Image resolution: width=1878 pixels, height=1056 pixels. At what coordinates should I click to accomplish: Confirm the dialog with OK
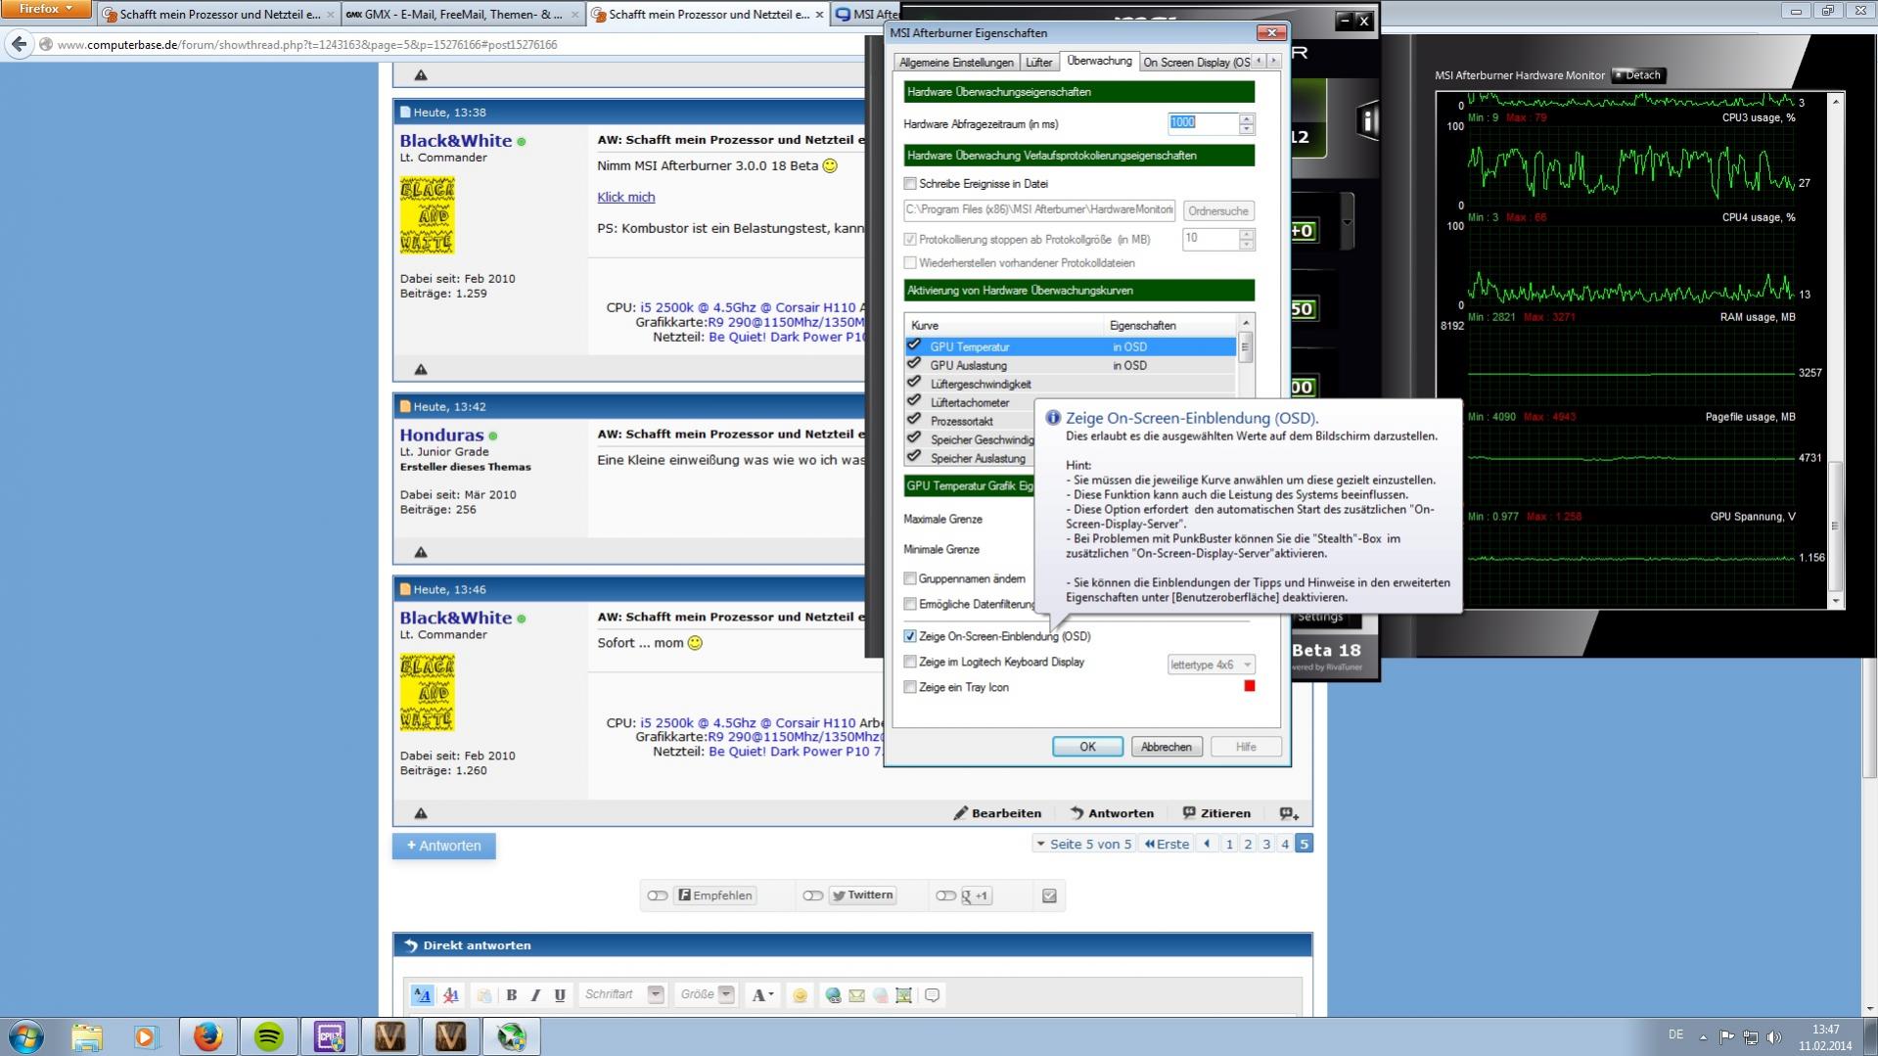coord(1087,747)
